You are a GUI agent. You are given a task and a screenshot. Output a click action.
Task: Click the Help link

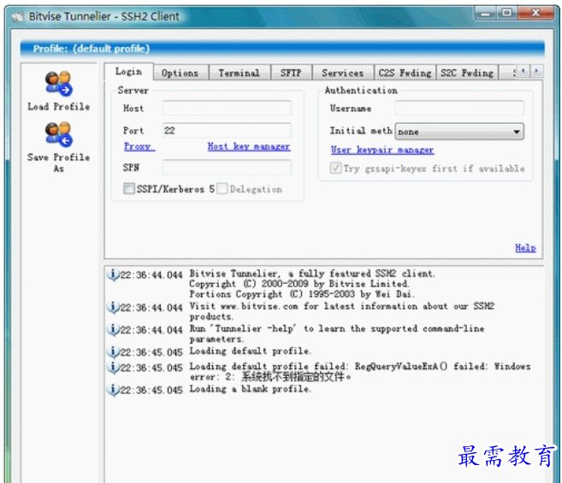pos(525,248)
